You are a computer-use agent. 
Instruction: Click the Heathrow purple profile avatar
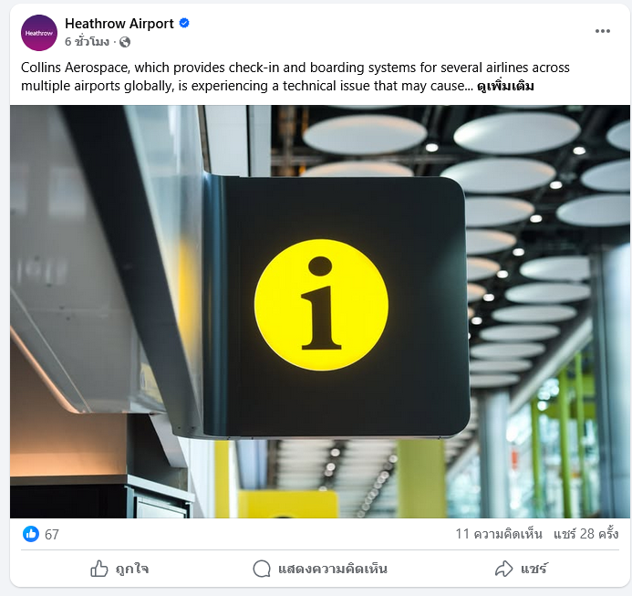pos(39,33)
